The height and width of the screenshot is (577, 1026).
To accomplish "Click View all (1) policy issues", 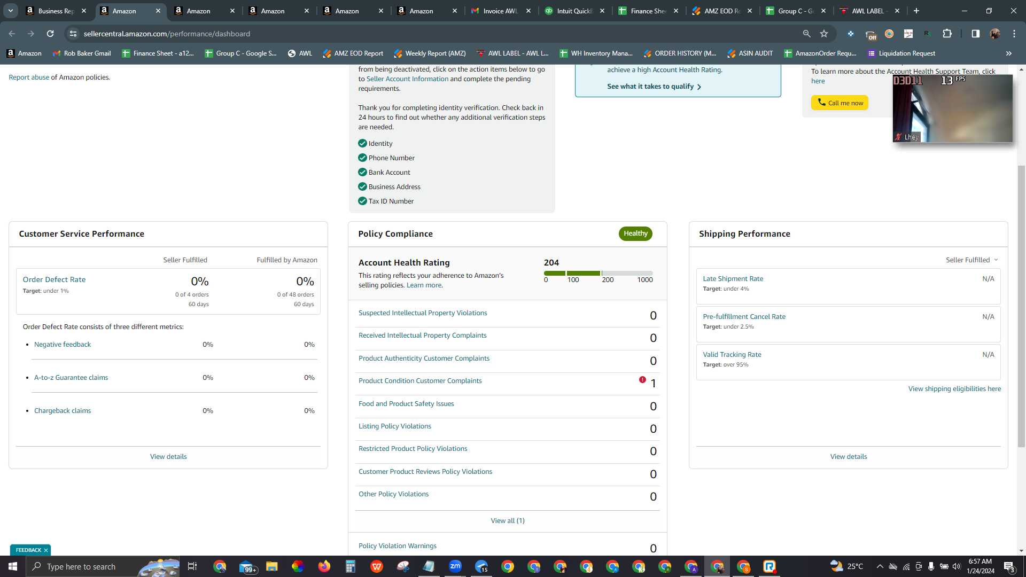I will point(508,521).
